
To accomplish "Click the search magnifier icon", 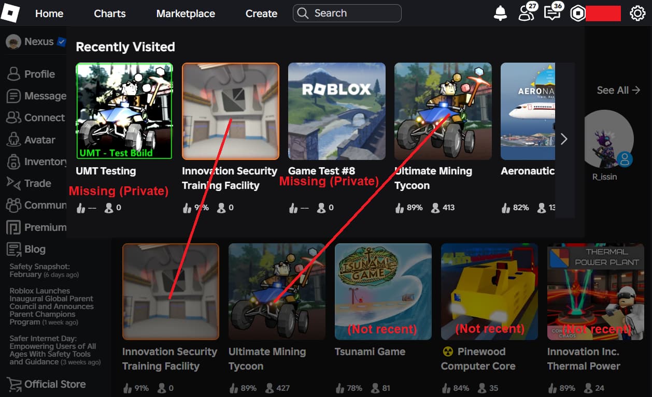I will (x=304, y=13).
